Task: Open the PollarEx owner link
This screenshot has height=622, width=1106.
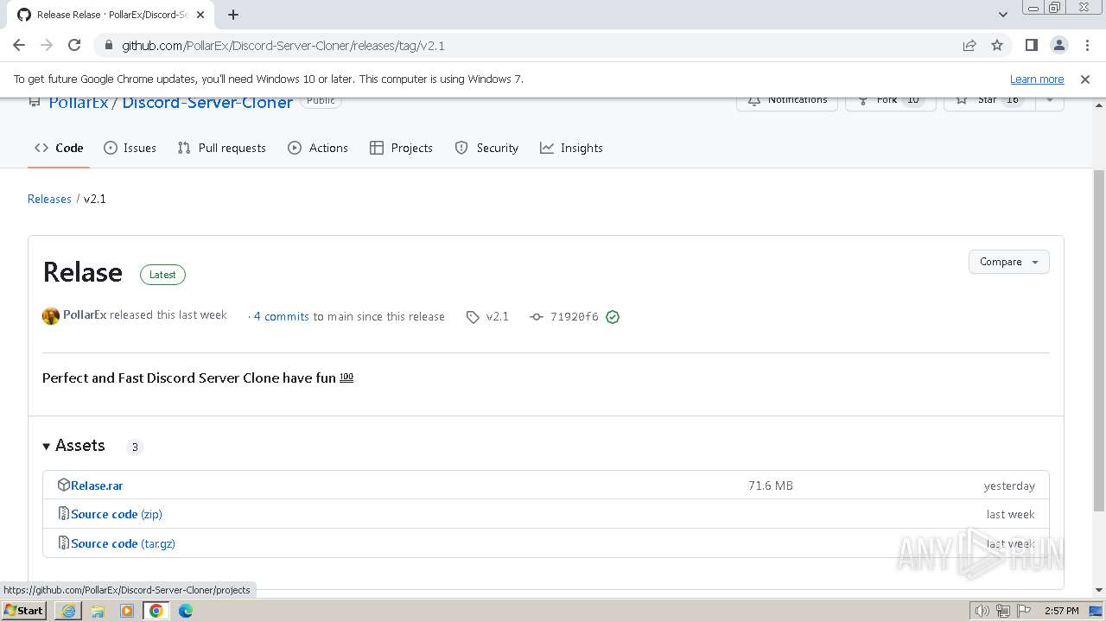Action: [x=79, y=102]
